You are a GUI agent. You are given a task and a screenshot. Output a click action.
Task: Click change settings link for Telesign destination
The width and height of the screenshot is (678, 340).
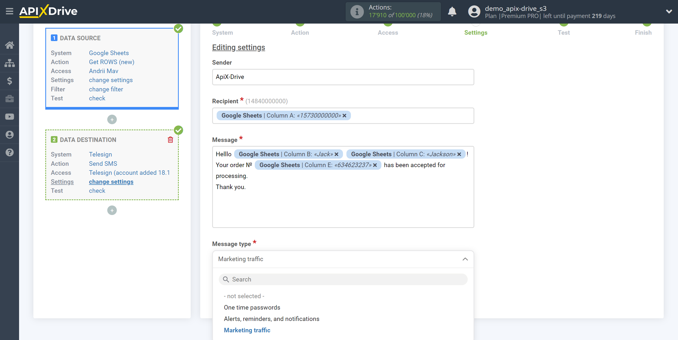coord(110,181)
